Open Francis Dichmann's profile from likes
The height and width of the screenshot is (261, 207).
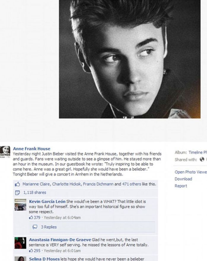(x=98, y=184)
